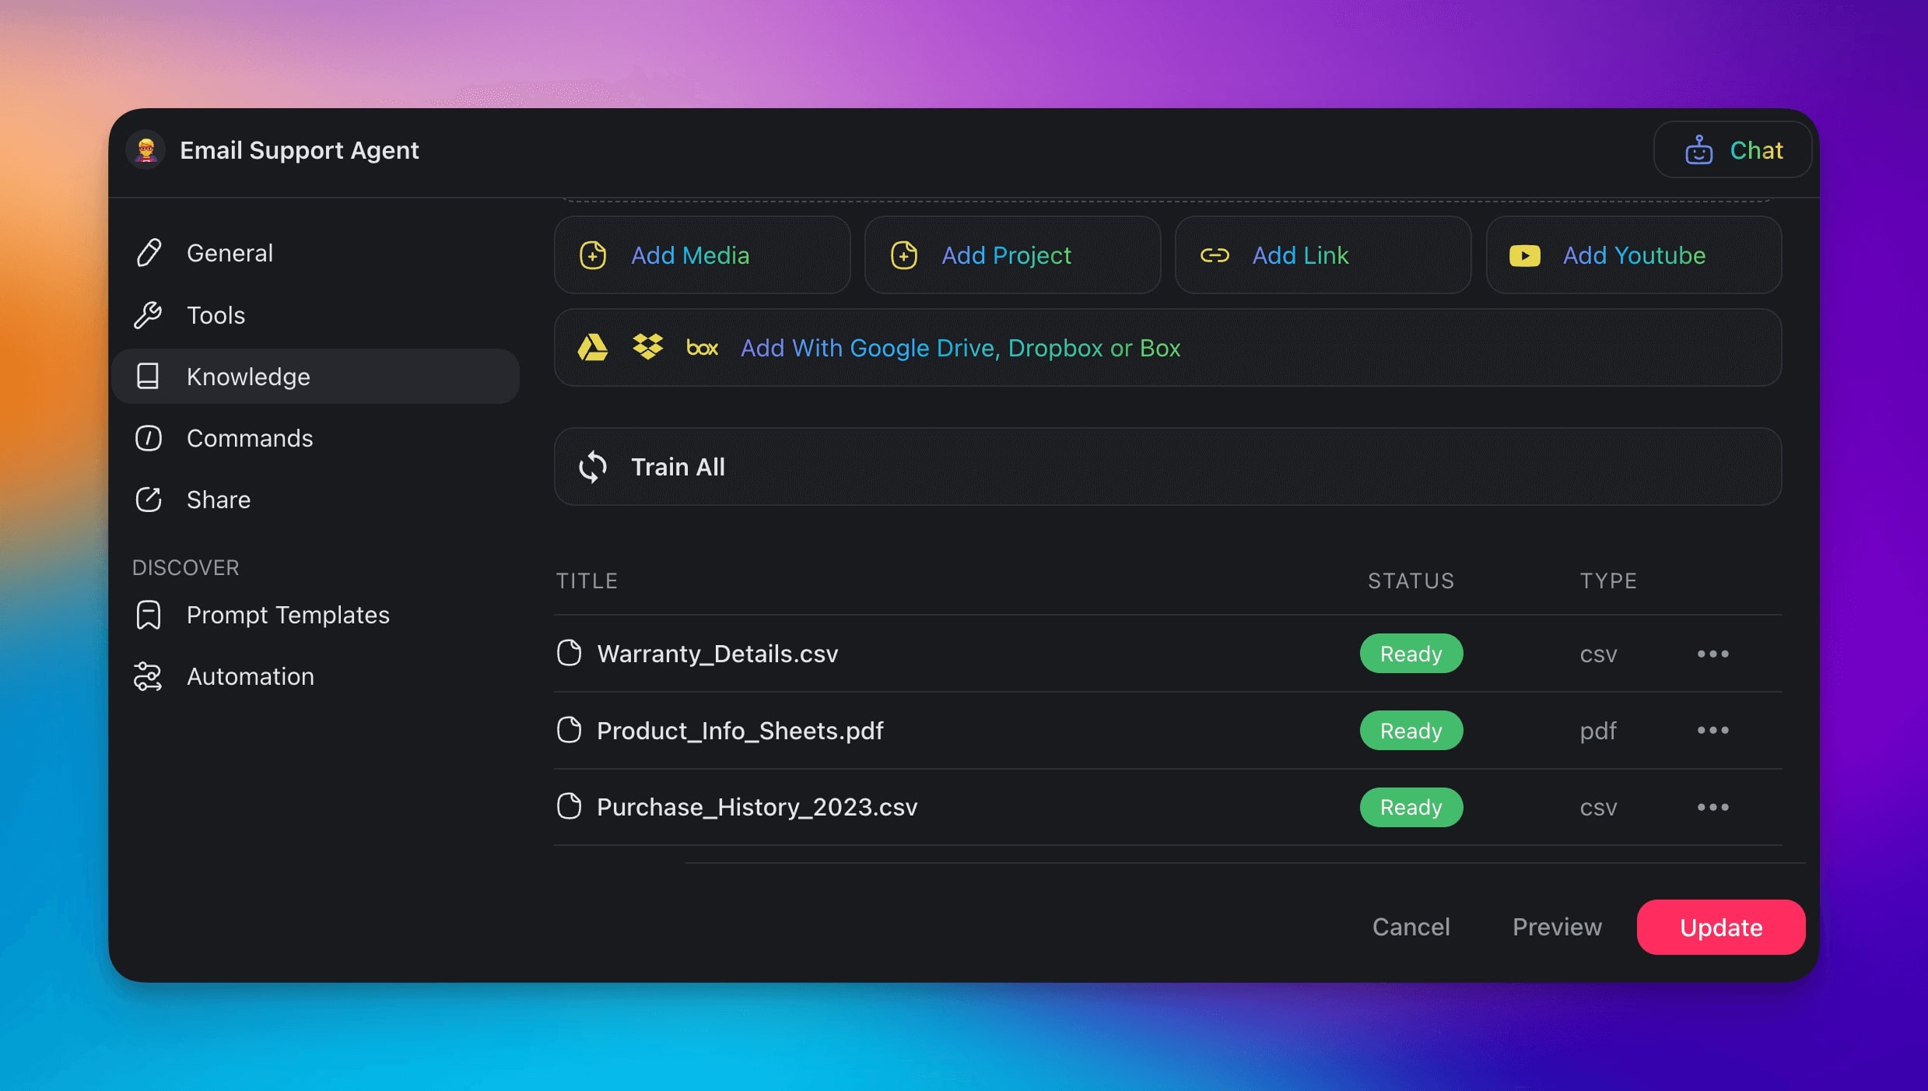Open options menu for Warranty_Details.csv
1928x1091 pixels.
tap(1713, 654)
